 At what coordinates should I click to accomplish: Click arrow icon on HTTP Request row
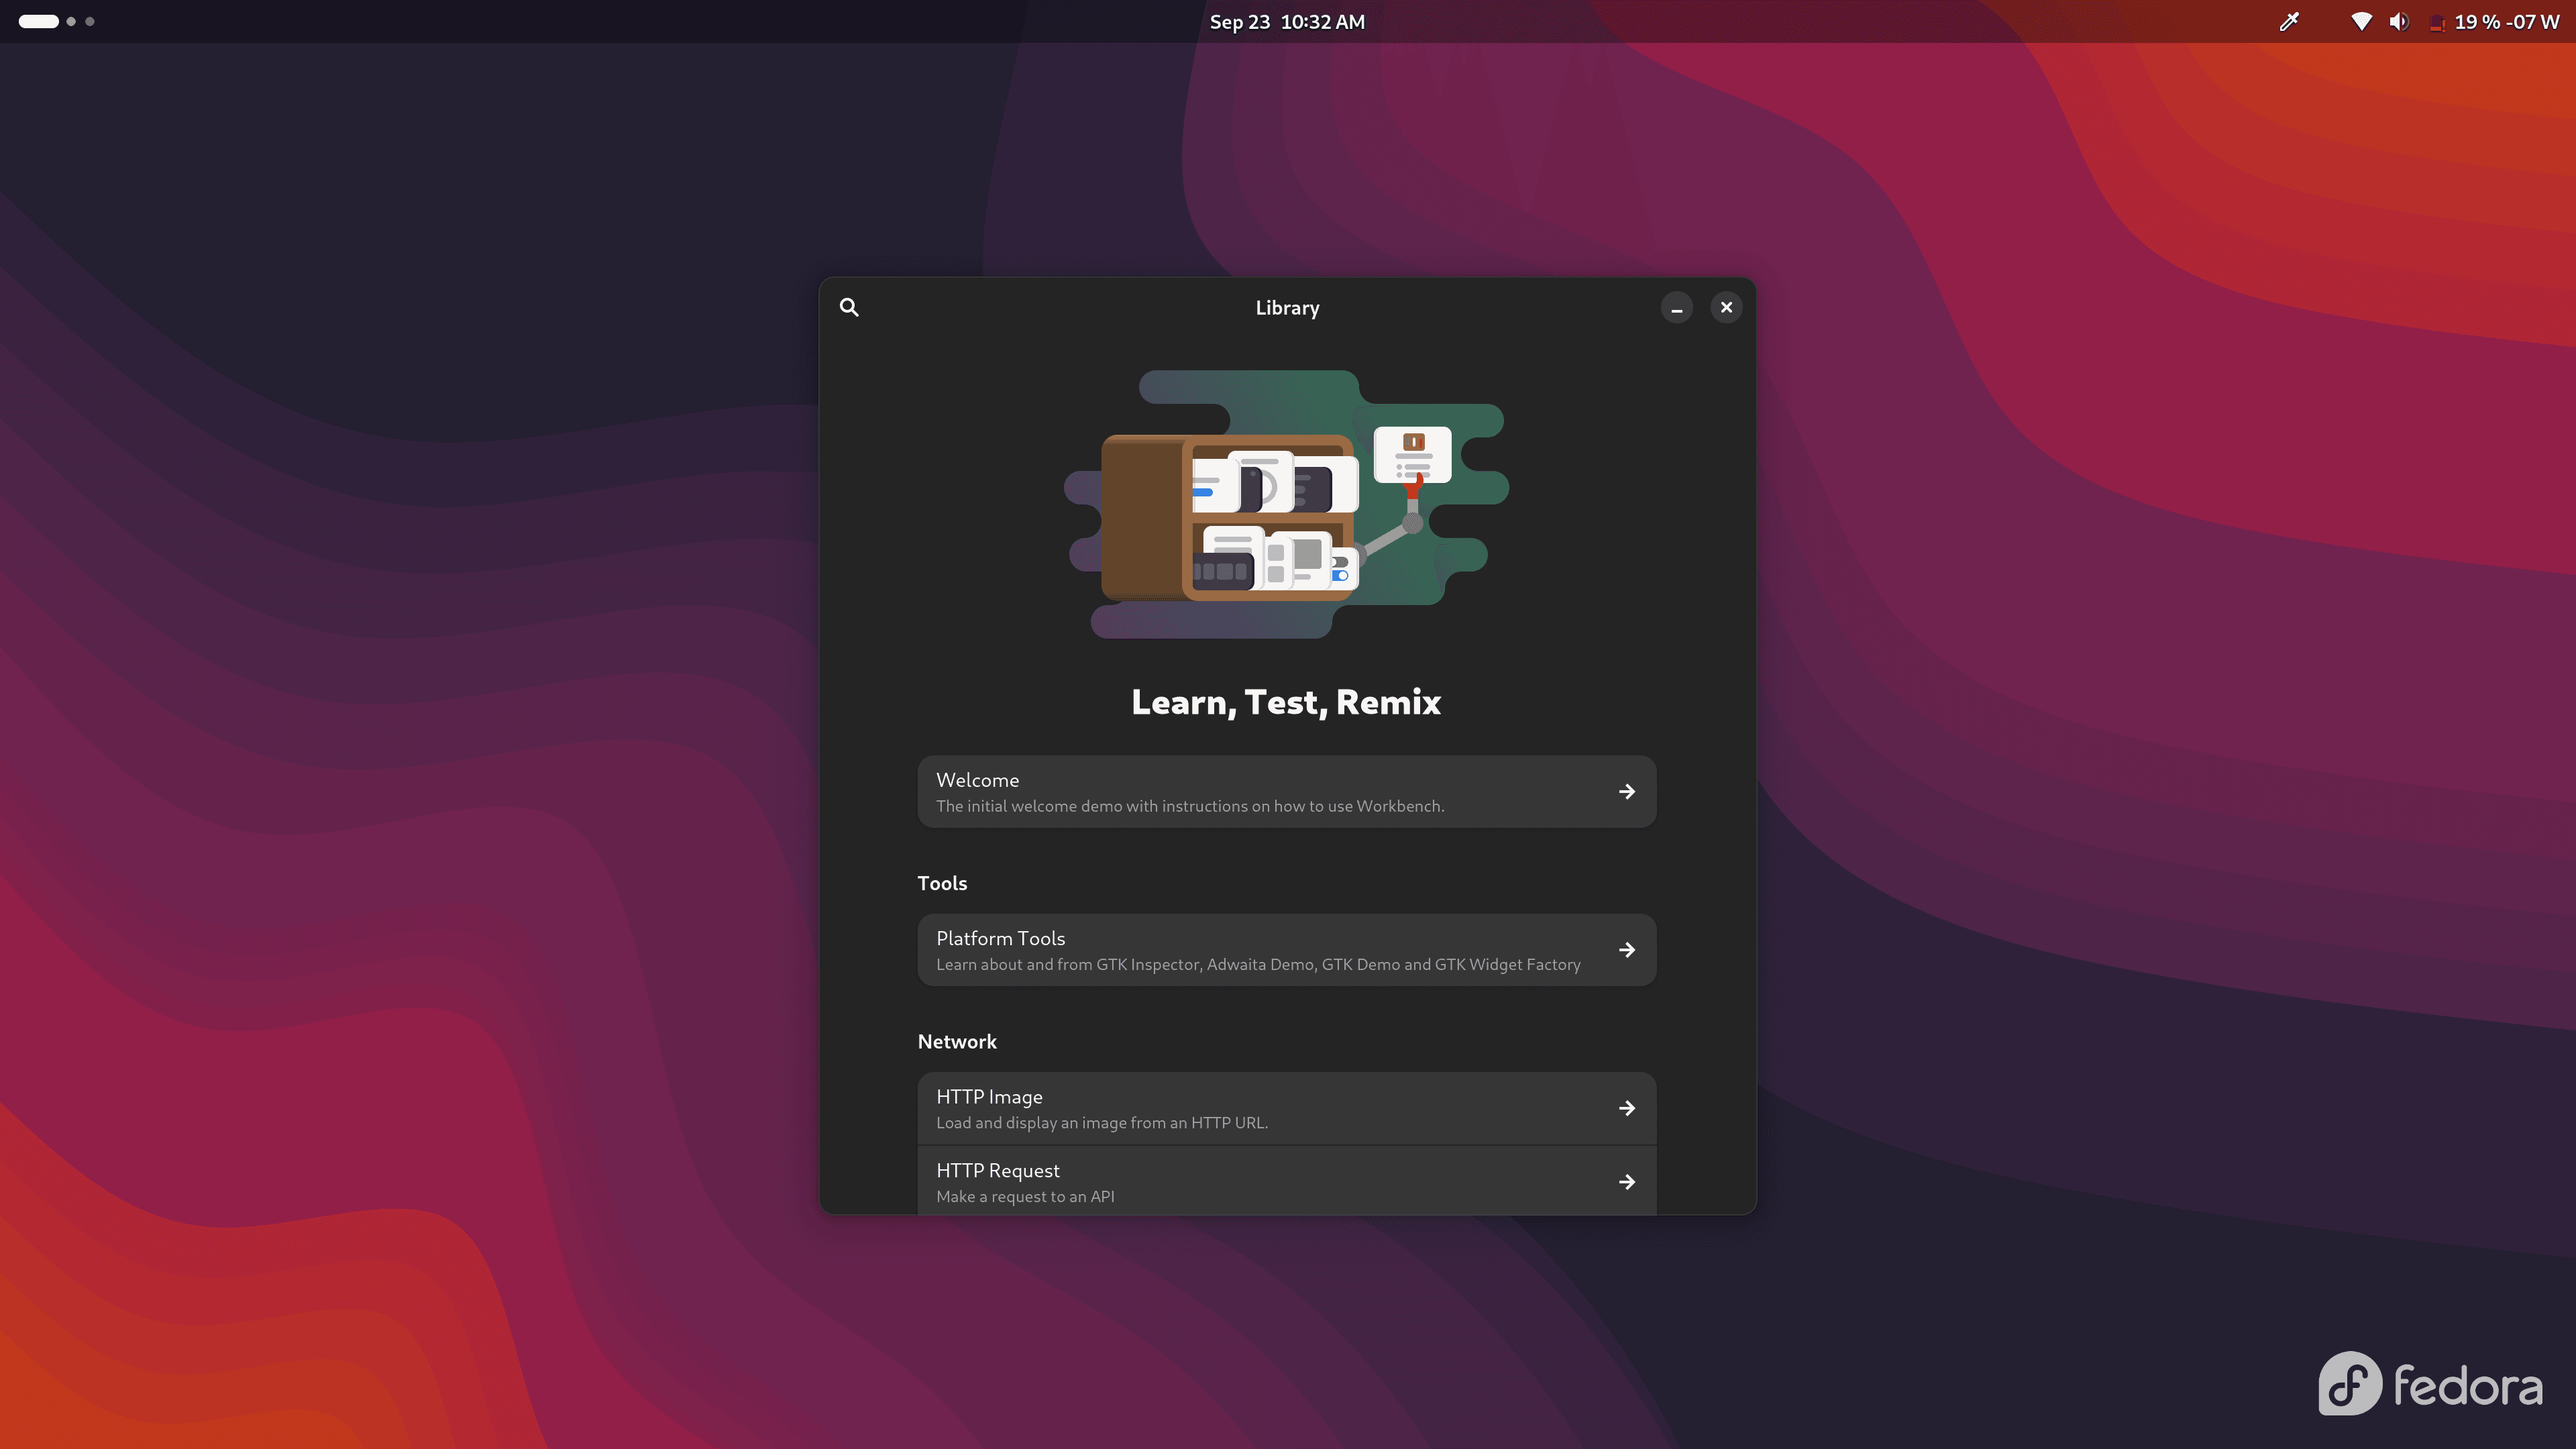[1627, 1182]
